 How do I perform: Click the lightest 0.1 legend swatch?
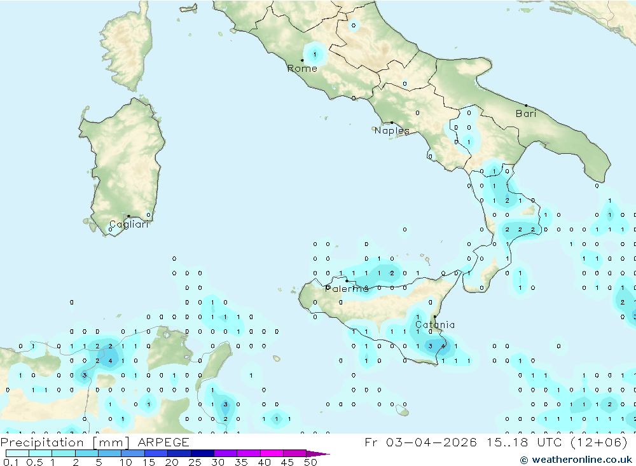pos(17,453)
